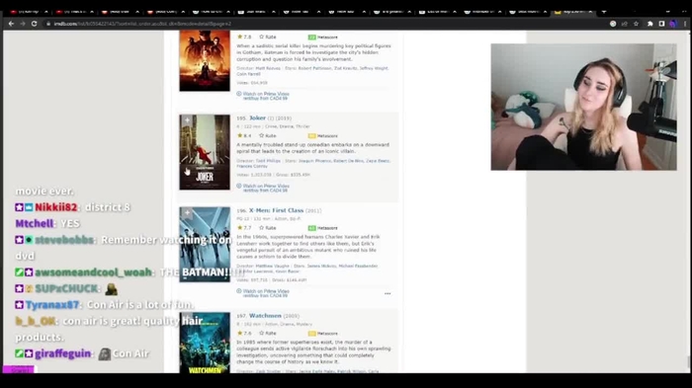Click X-Men: First Class green Metascore badge
This screenshot has height=388, width=692.
pyautogui.click(x=312, y=228)
